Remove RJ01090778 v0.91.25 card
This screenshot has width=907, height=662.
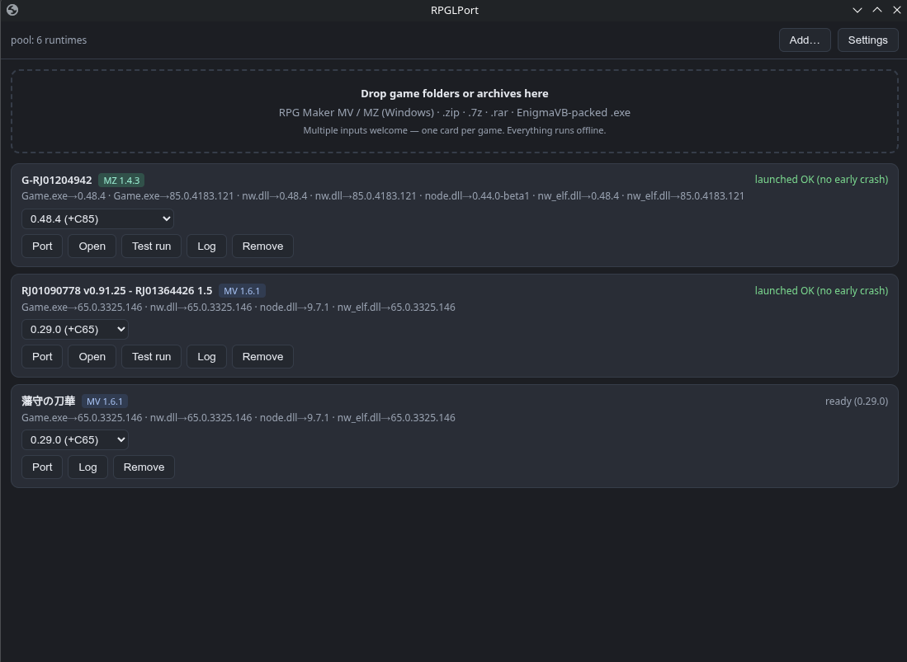(x=262, y=356)
